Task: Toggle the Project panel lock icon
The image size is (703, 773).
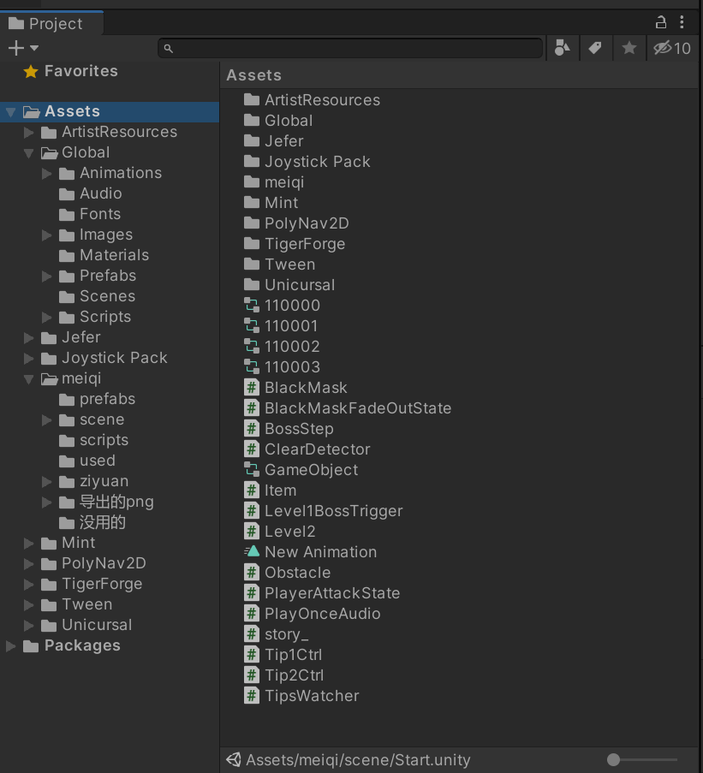Action: point(660,21)
